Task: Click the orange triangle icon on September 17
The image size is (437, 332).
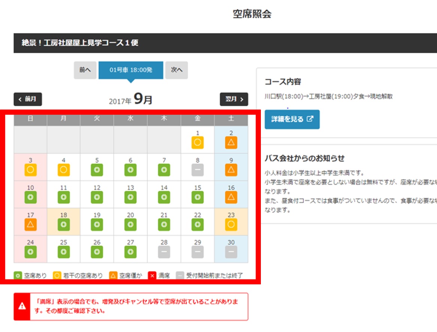Action: (x=30, y=225)
